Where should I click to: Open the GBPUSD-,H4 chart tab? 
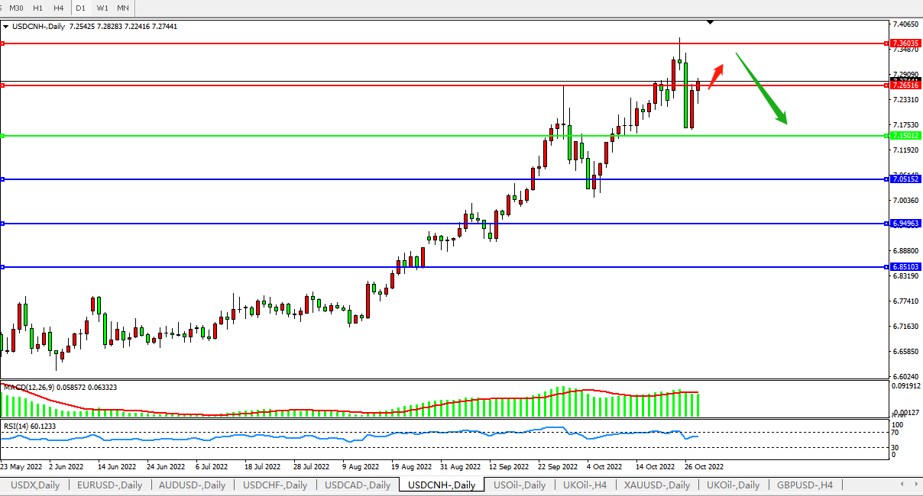[805, 485]
